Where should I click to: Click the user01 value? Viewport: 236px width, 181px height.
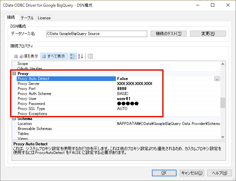point(124,99)
